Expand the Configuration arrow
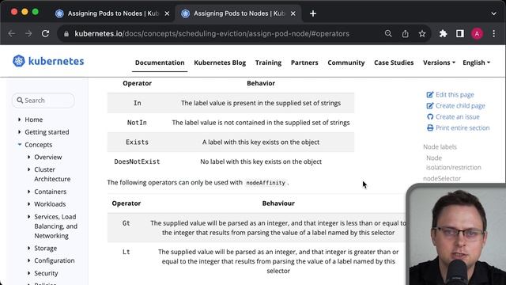Viewport: 506px width, 285px height. (x=29, y=260)
